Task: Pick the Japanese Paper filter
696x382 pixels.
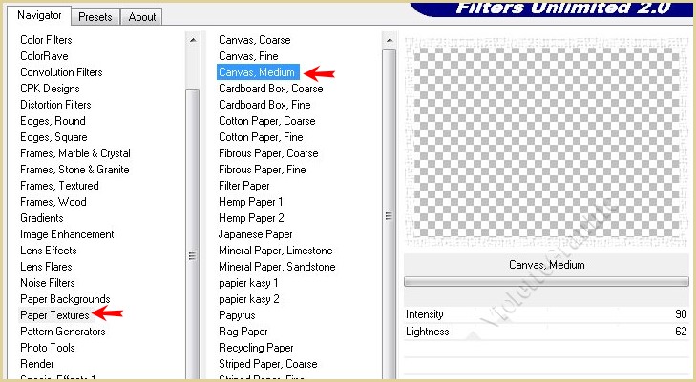Action: pyautogui.click(x=256, y=234)
